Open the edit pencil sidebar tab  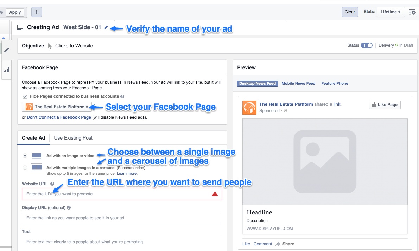(6, 50)
